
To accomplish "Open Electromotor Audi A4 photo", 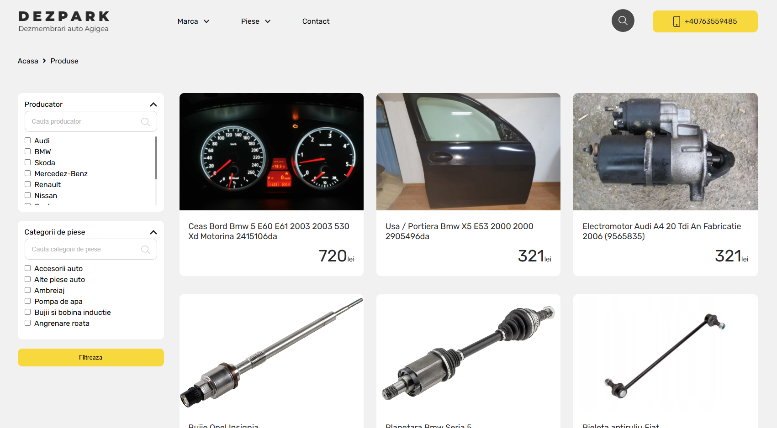I will 666,151.
